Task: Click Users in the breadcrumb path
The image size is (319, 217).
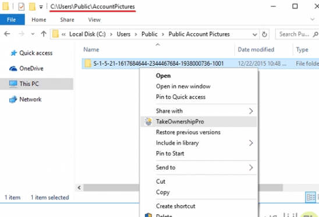Action: coord(123,34)
